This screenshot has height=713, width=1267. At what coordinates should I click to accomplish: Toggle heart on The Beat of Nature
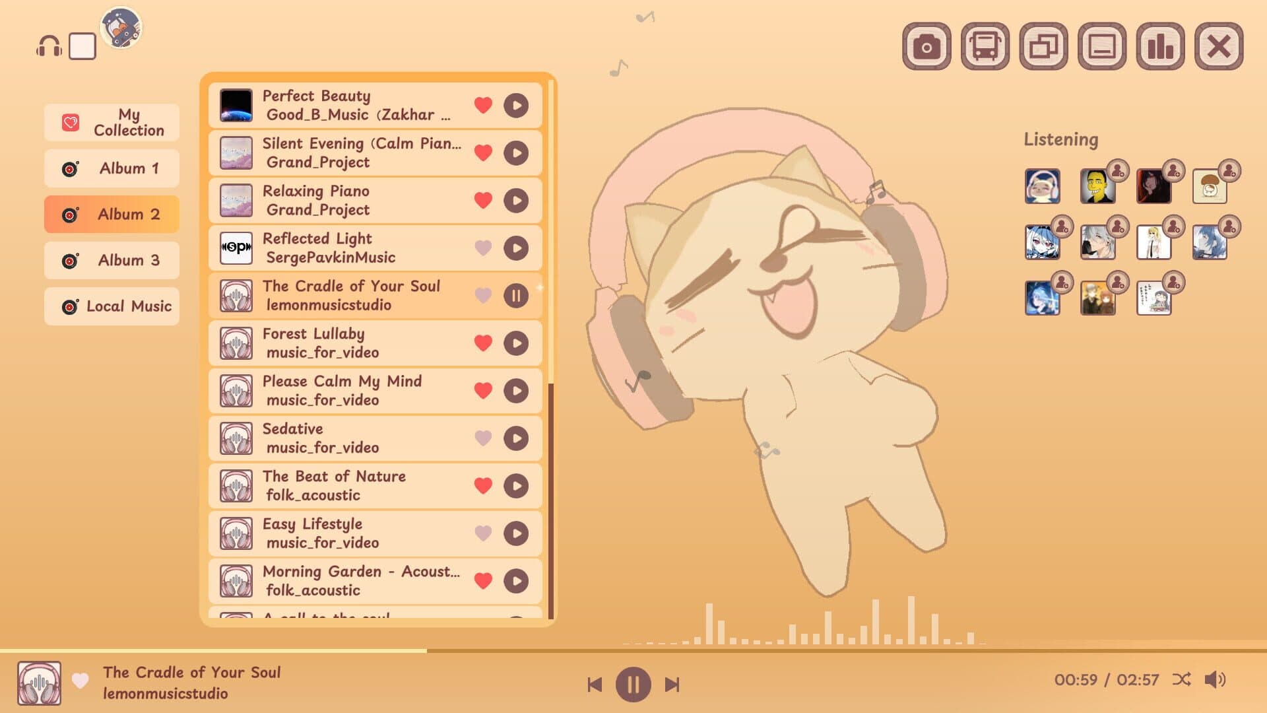pyautogui.click(x=483, y=486)
